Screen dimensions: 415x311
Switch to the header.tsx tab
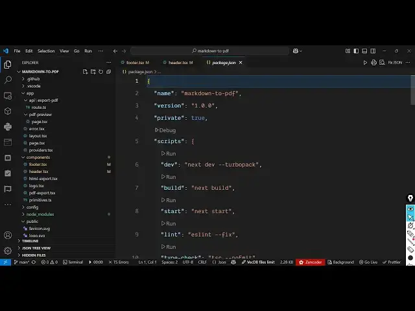click(178, 63)
